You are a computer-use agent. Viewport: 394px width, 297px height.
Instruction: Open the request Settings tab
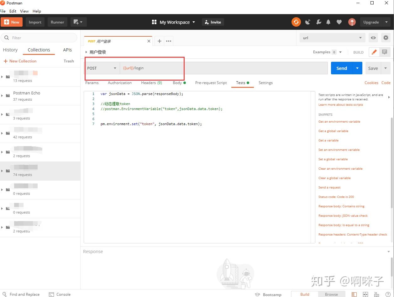pos(265,83)
